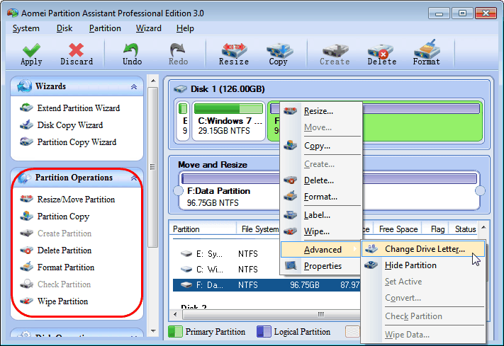Select Hide Partition in submenu

(423, 265)
